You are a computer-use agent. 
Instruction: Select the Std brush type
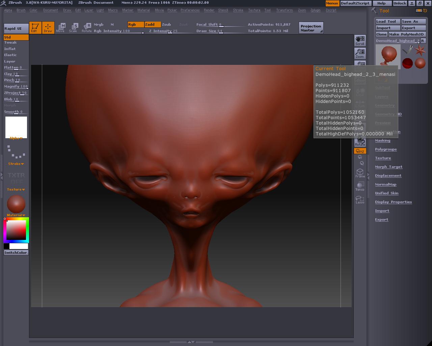[16, 38]
